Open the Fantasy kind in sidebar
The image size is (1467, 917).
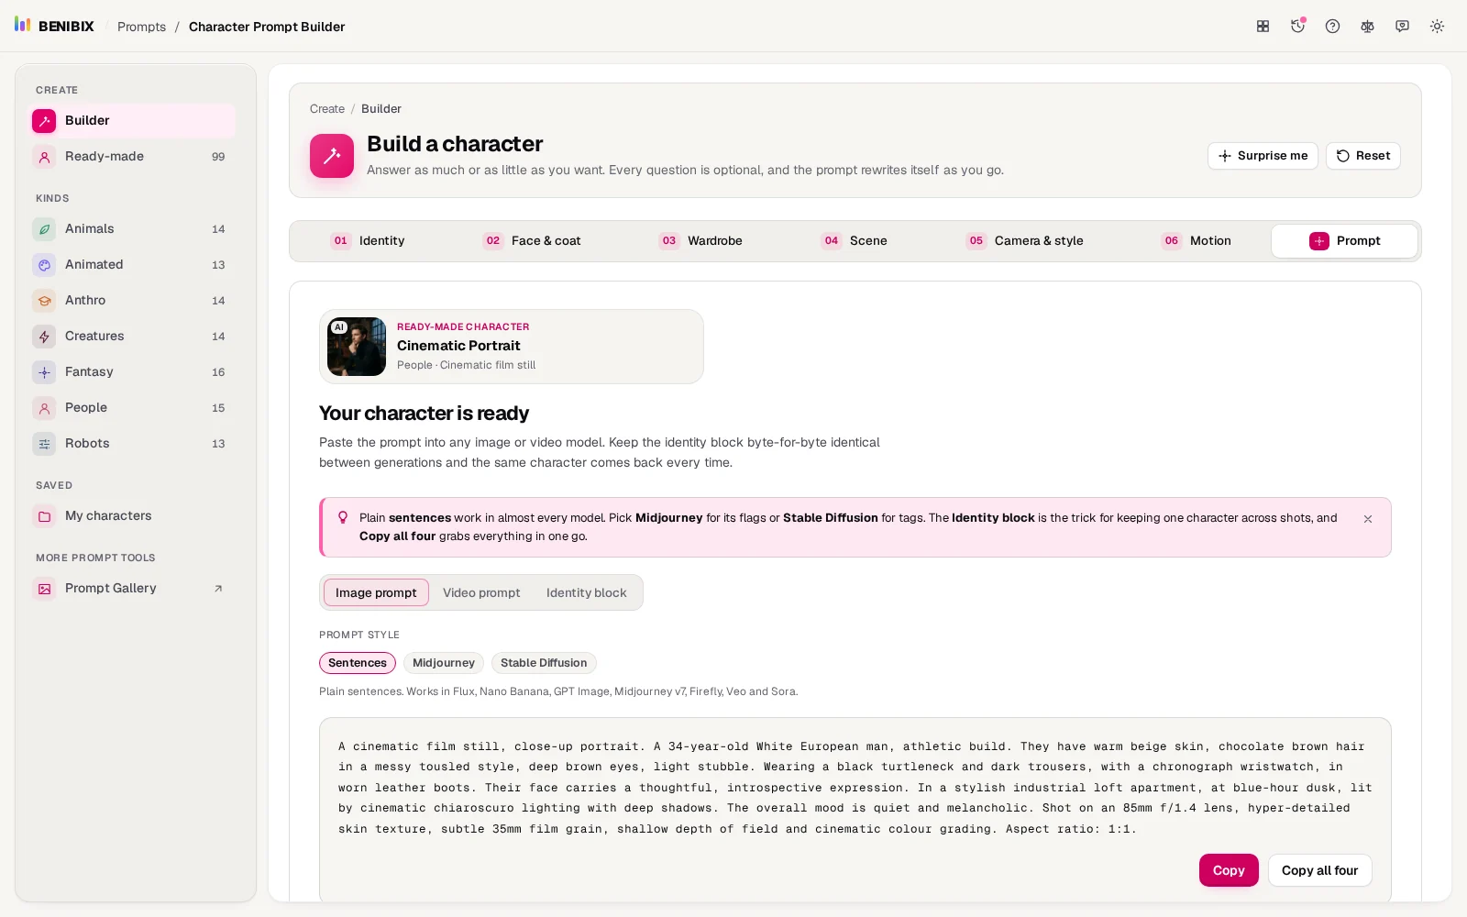[133, 372]
